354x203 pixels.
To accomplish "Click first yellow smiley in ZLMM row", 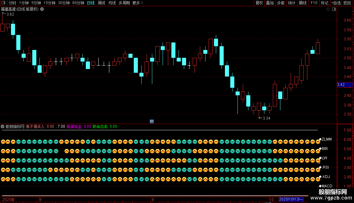I will click(x=3, y=142).
